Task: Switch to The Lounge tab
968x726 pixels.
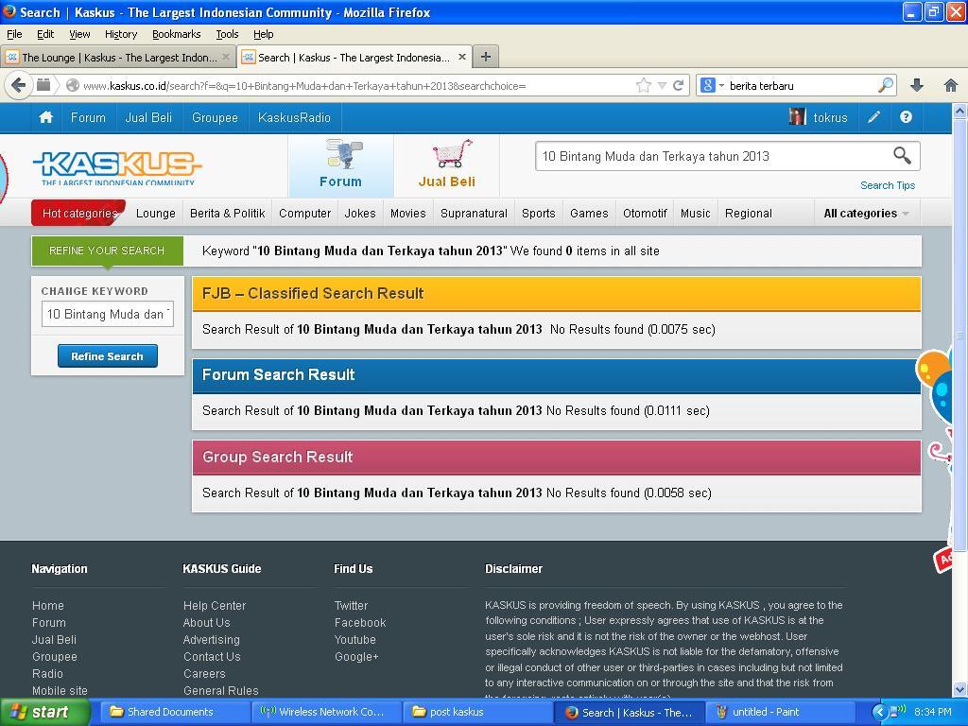Action: [x=118, y=57]
